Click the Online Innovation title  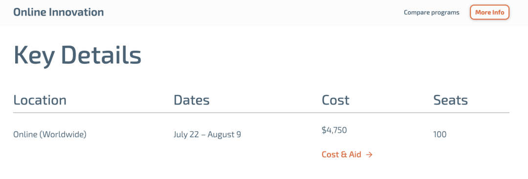click(59, 12)
